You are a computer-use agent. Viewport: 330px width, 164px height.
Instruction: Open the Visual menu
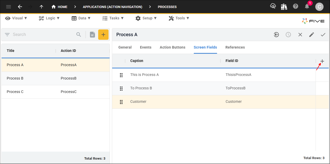(x=16, y=18)
